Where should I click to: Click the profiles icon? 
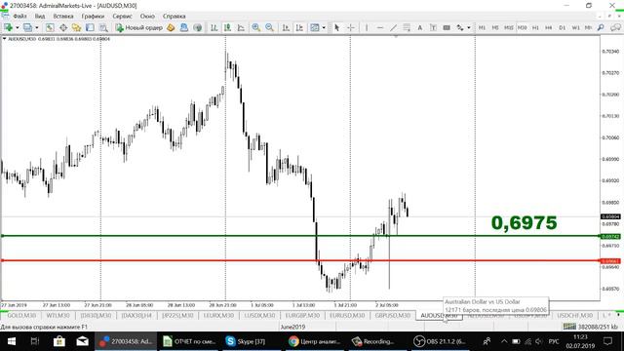pyautogui.click(x=27, y=27)
